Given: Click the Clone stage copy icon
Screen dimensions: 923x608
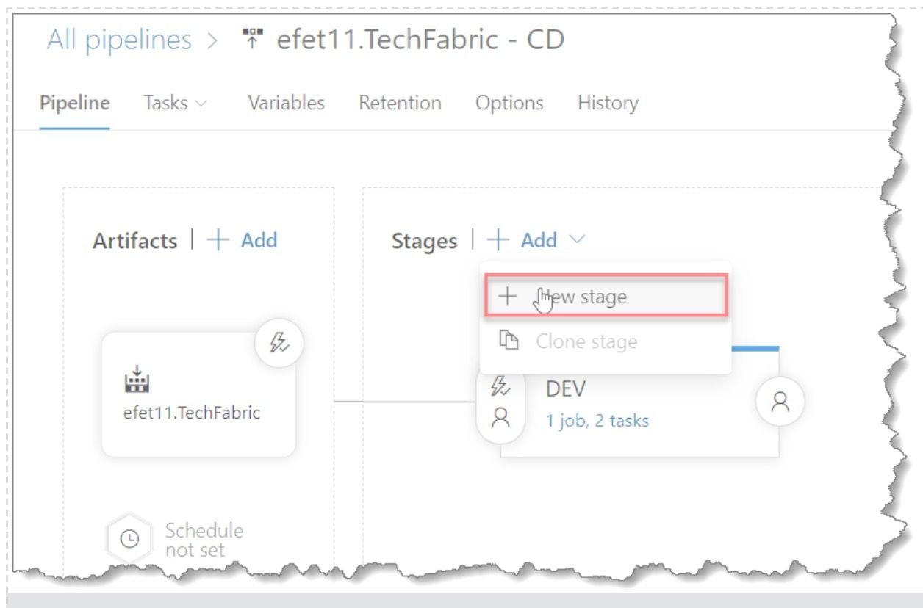Looking at the screenshot, I should tap(509, 341).
